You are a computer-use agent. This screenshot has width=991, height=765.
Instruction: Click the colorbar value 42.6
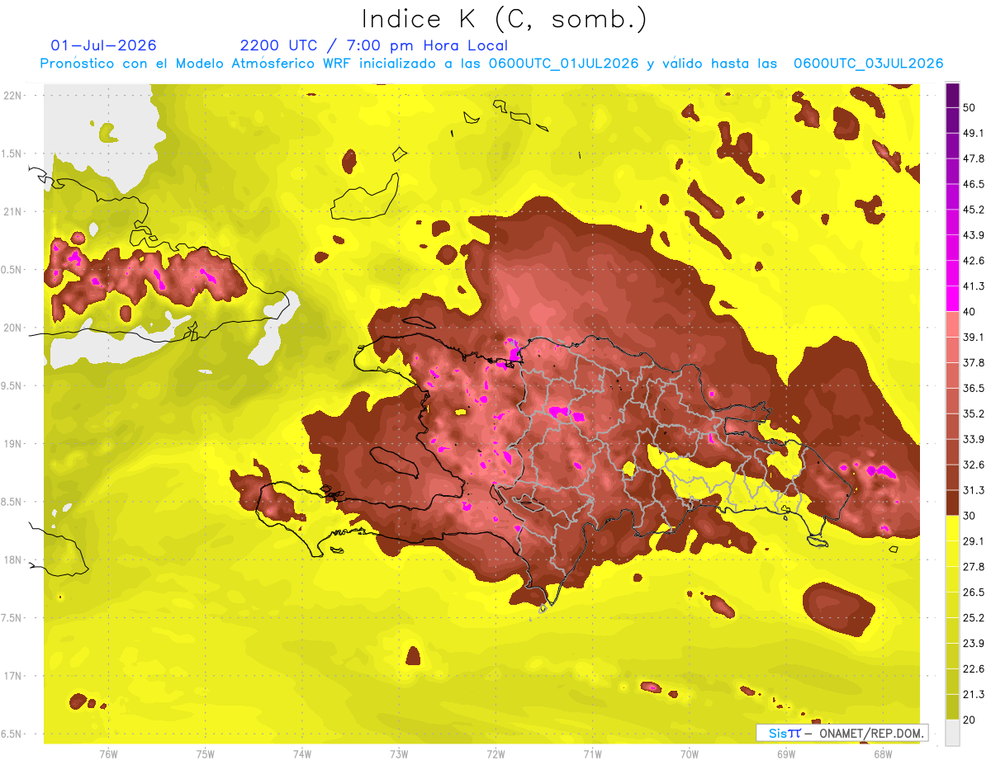click(973, 261)
